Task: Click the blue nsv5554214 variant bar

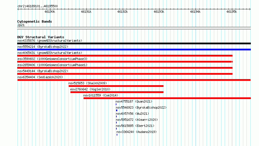Action: pyautogui.click(x=134, y=50)
